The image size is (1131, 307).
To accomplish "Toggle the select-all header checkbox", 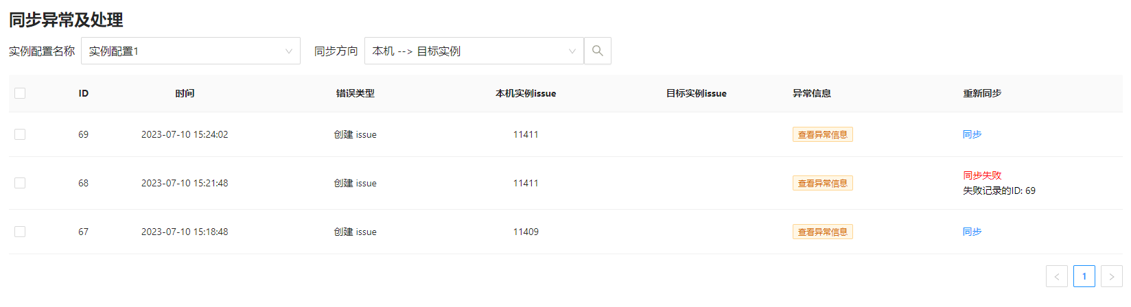I will [x=20, y=93].
